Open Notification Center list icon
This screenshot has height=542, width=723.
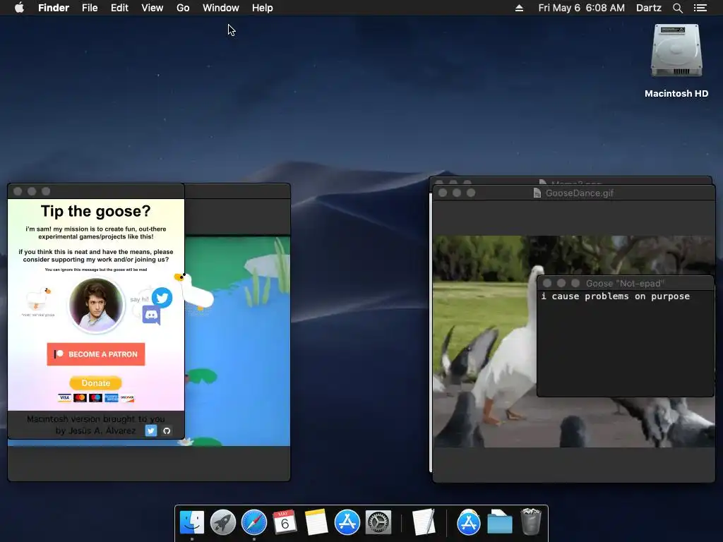(x=700, y=8)
